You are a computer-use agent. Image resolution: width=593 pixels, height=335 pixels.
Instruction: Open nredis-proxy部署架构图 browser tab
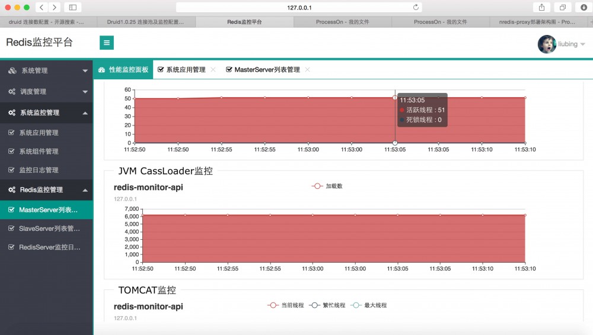click(537, 22)
